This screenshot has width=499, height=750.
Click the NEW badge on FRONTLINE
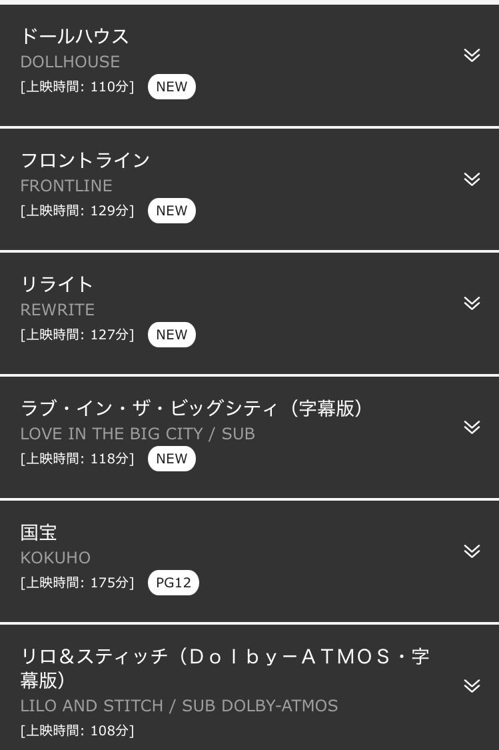pyautogui.click(x=172, y=211)
